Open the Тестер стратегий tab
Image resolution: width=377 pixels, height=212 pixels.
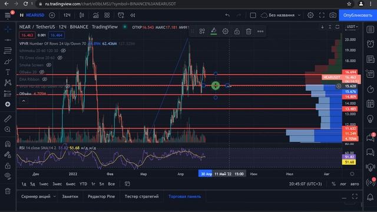tap(141, 196)
